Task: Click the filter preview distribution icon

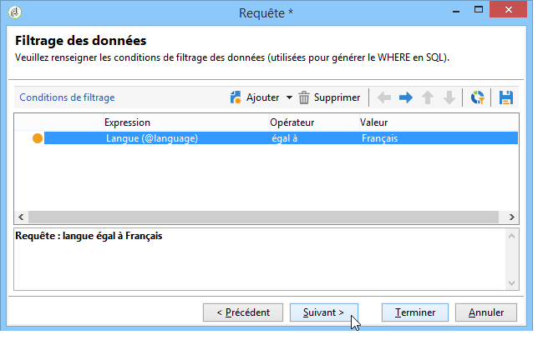Action: [477, 97]
